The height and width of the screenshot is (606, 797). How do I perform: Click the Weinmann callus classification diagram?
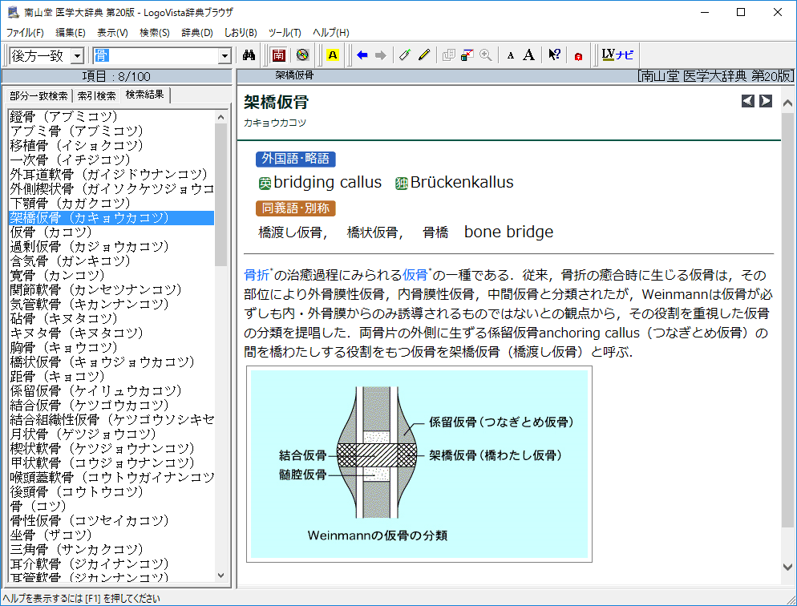pyautogui.click(x=421, y=463)
